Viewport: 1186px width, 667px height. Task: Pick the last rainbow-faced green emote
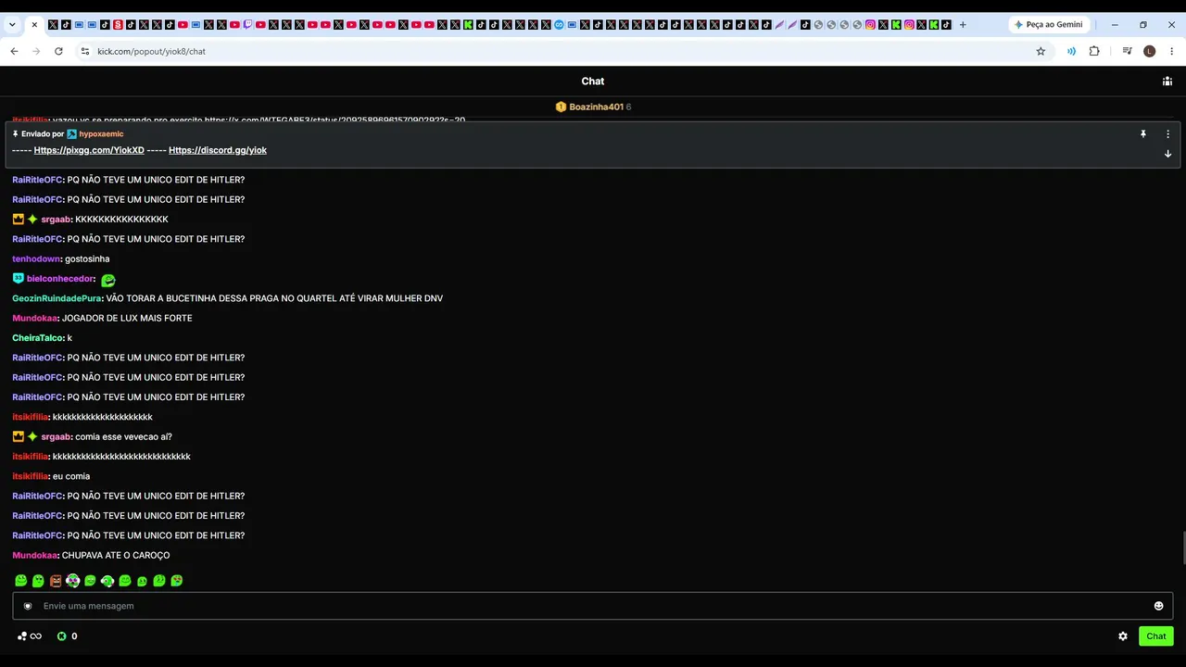(177, 581)
